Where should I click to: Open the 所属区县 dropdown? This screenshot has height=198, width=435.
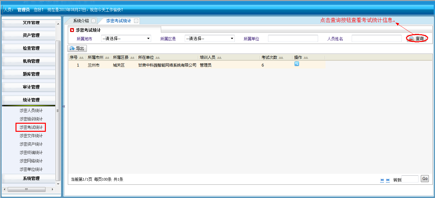(210, 38)
